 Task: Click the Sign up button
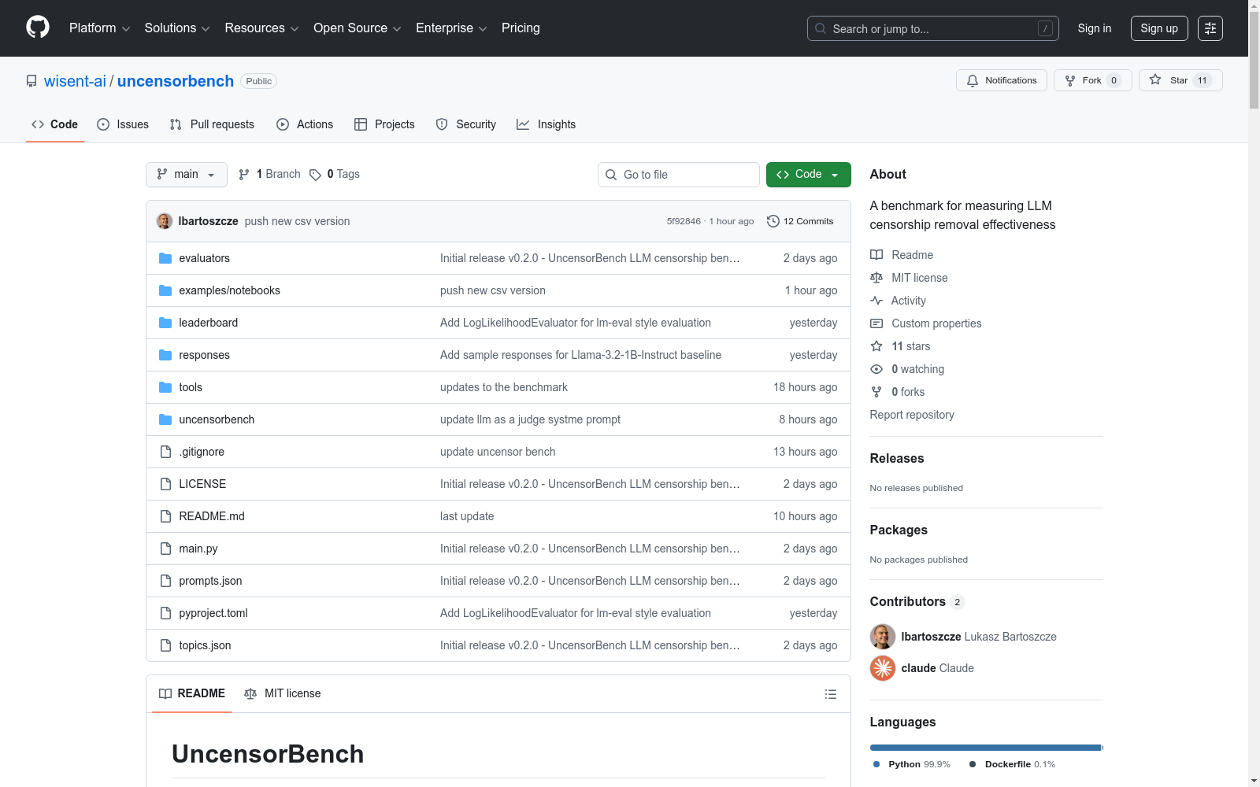[1159, 28]
